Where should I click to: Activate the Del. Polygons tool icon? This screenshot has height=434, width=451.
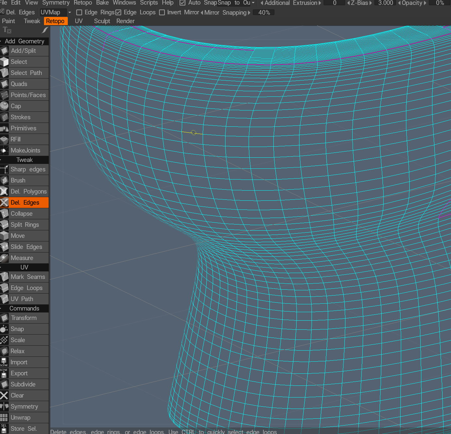pos(4,192)
